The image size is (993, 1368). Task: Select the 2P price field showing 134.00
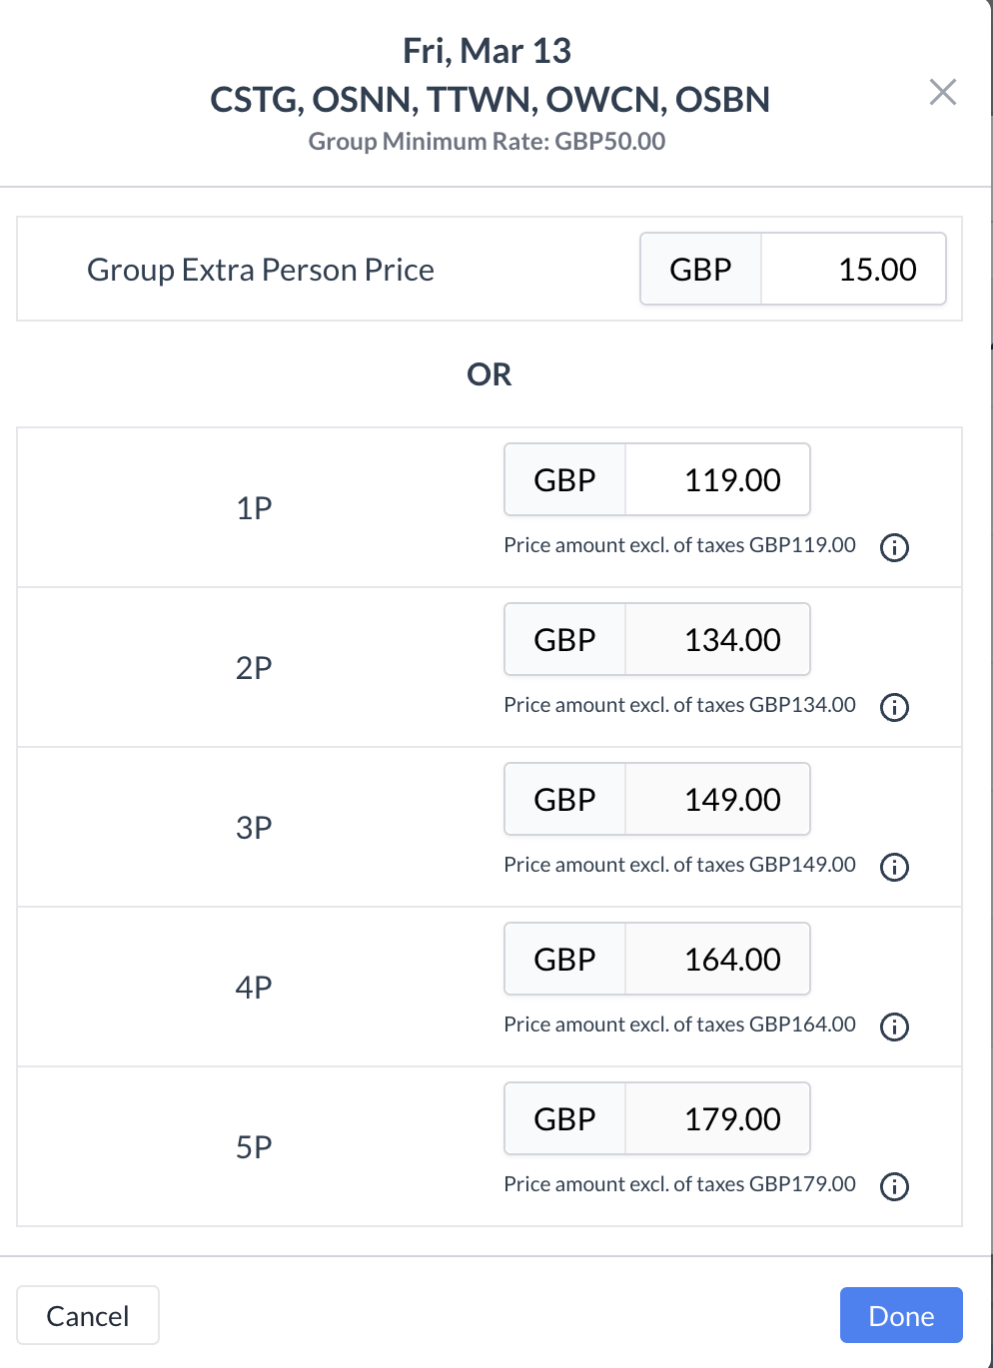(x=717, y=639)
